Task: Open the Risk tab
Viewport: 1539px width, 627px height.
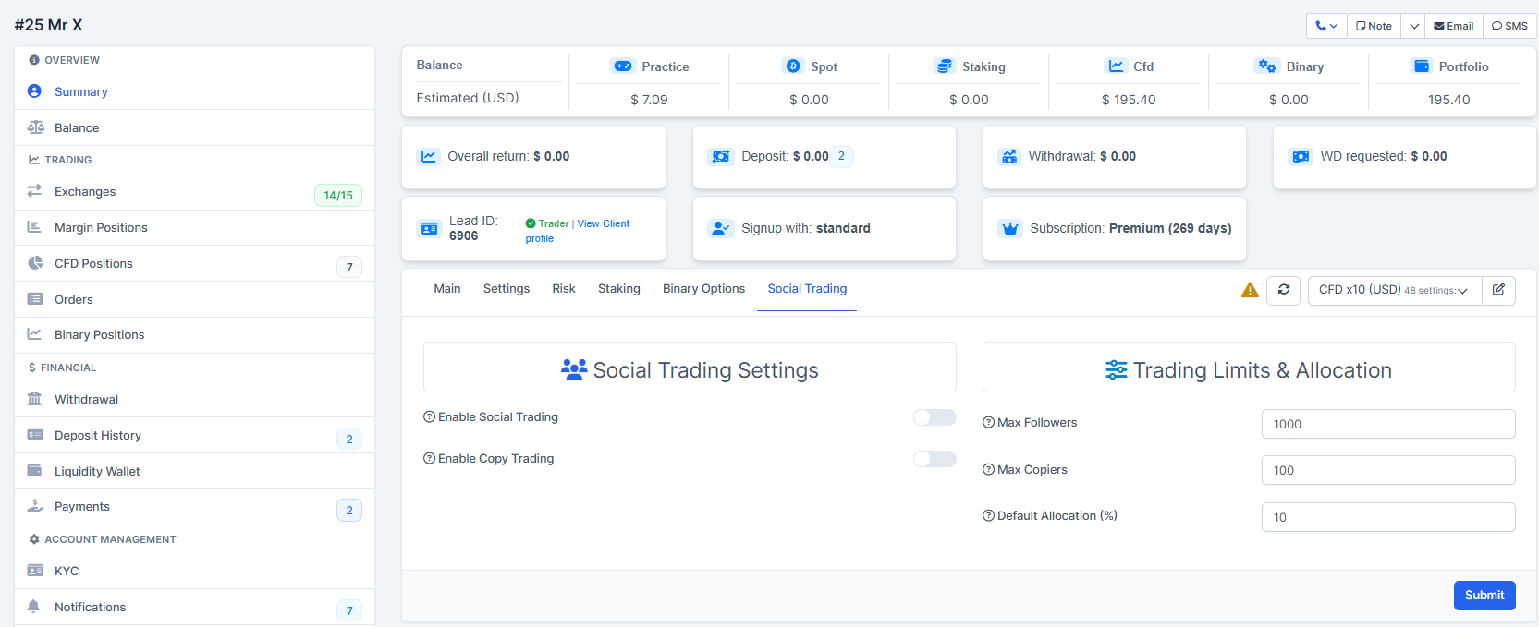Action: click(564, 289)
